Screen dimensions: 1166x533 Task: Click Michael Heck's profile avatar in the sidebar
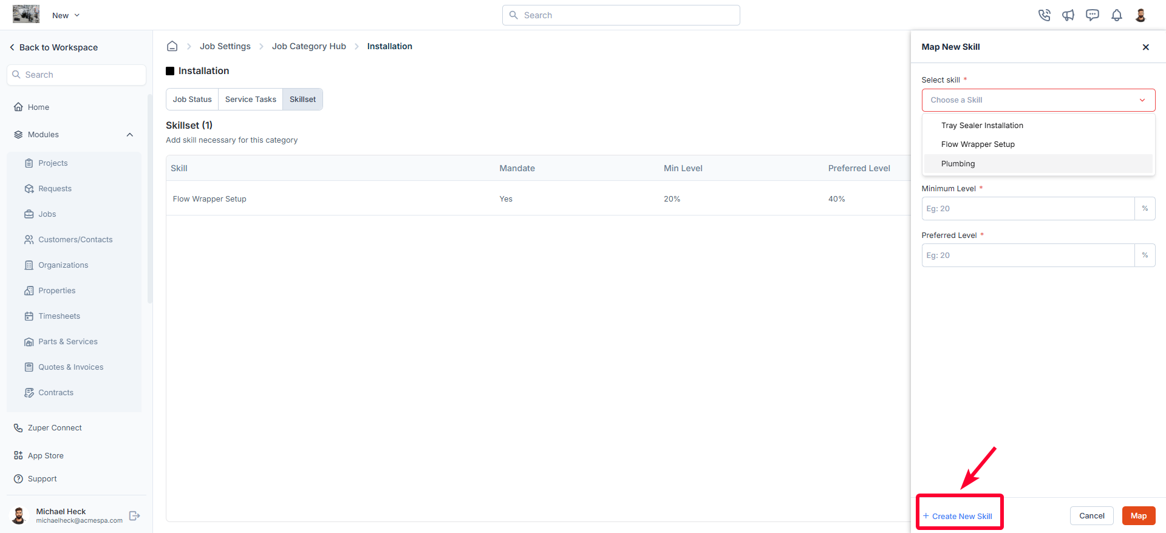click(19, 516)
